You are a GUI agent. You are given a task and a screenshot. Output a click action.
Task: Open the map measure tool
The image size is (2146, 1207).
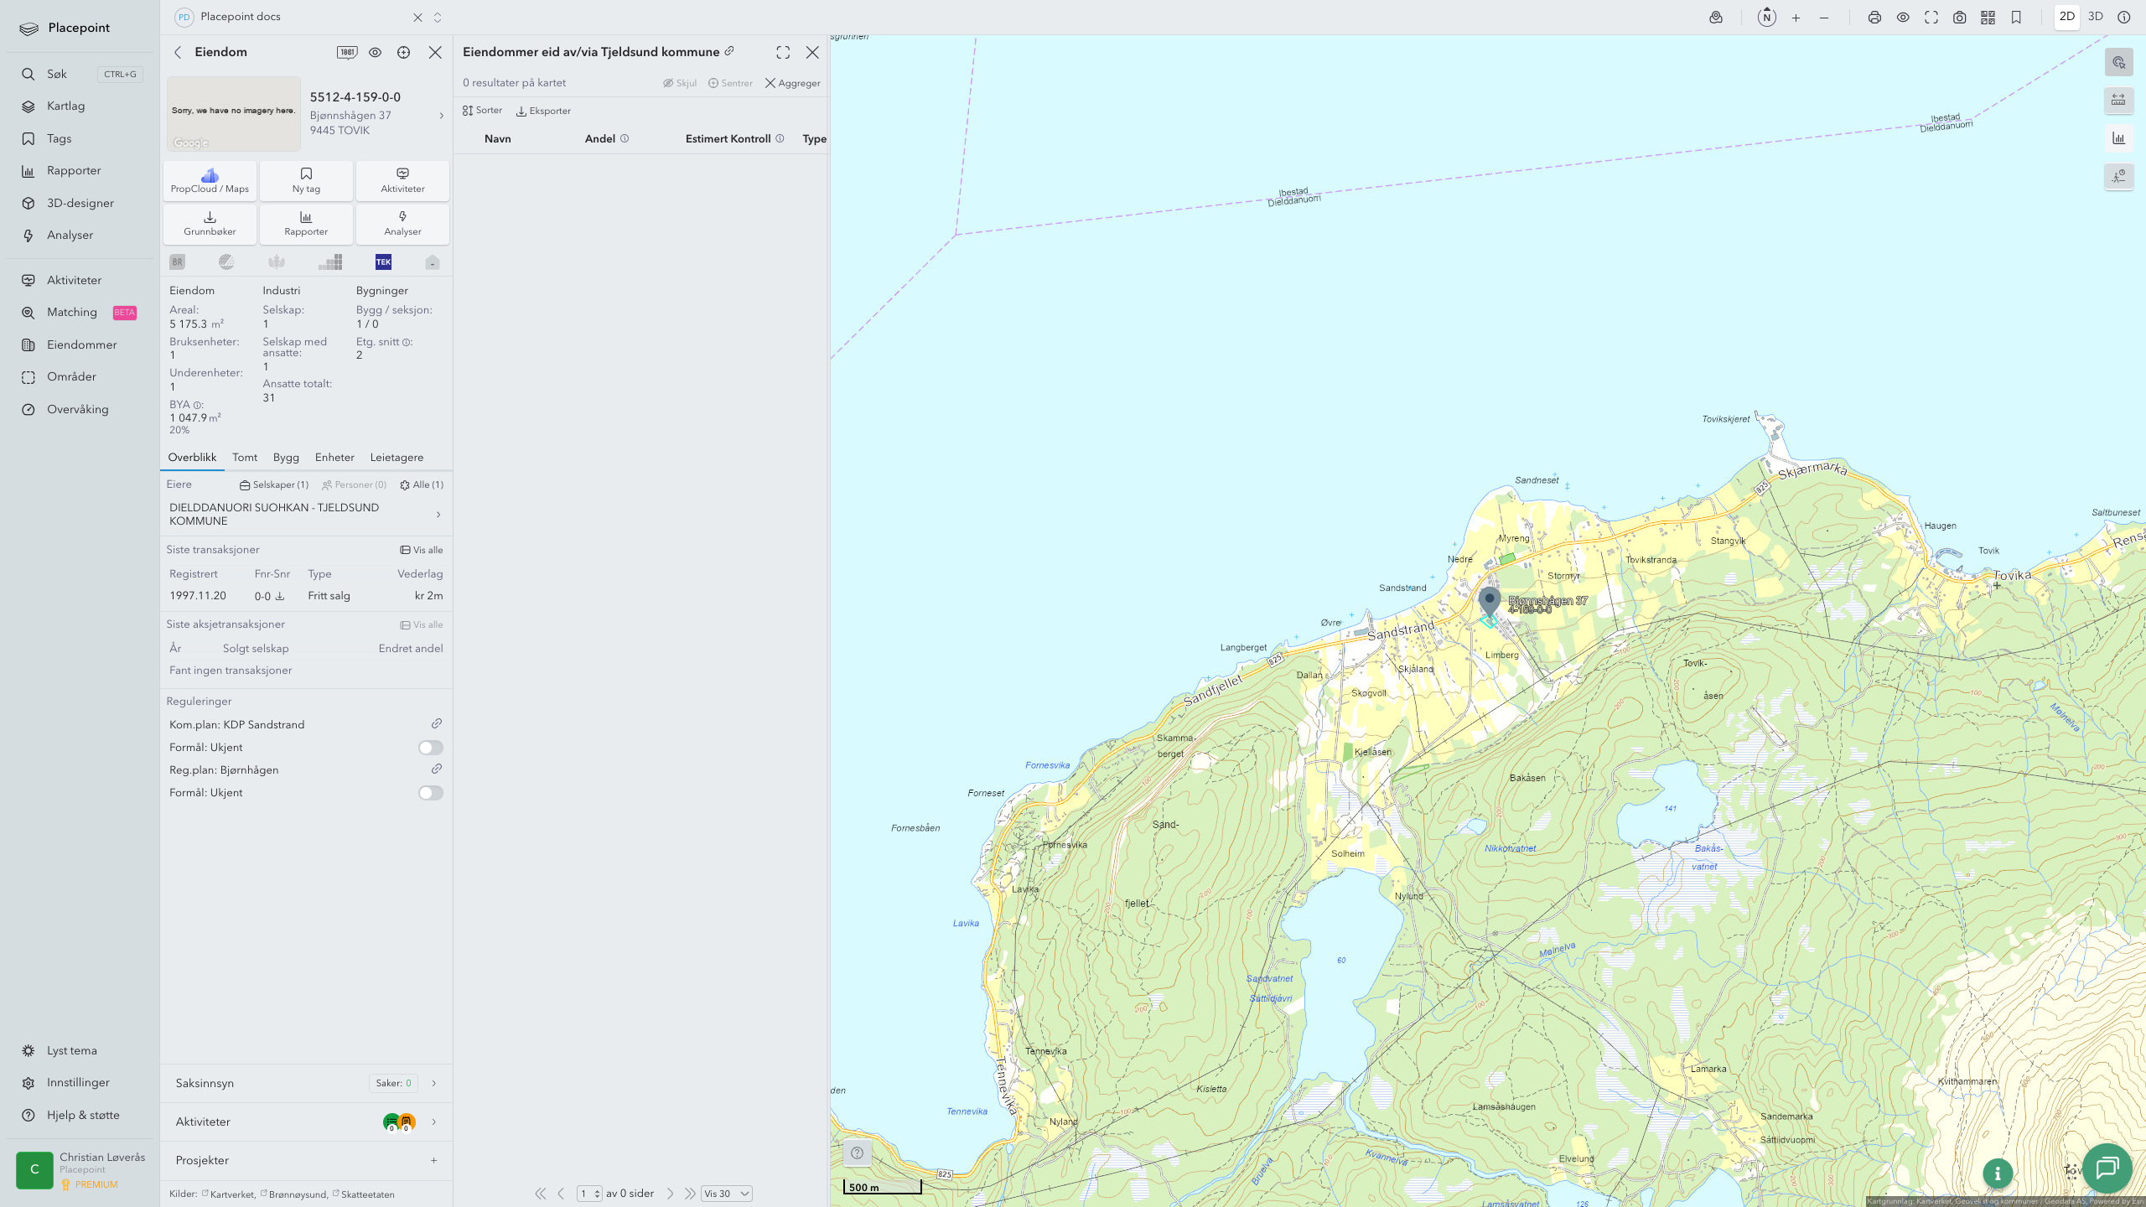point(2118,101)
